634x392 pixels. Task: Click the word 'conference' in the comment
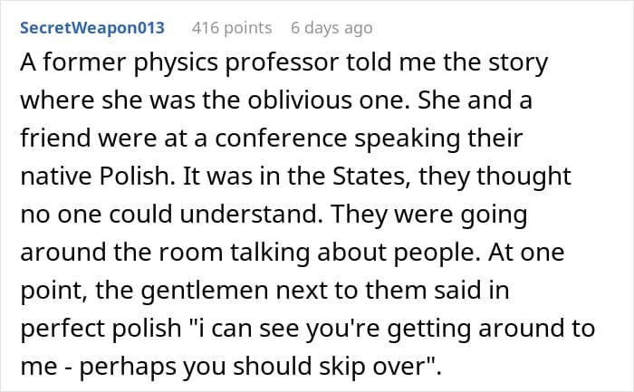(281, 139)
